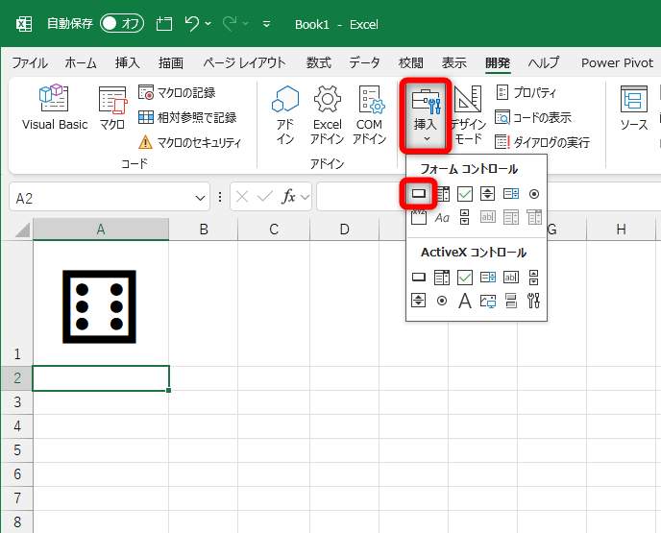Viewport: 661px width, 533px height.
Task: Select the dice image in cell A1
Action: [99, 306]
